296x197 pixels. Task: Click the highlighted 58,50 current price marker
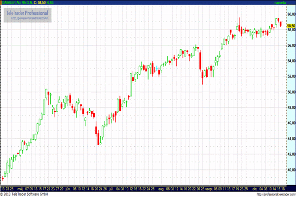click(290, 26)
